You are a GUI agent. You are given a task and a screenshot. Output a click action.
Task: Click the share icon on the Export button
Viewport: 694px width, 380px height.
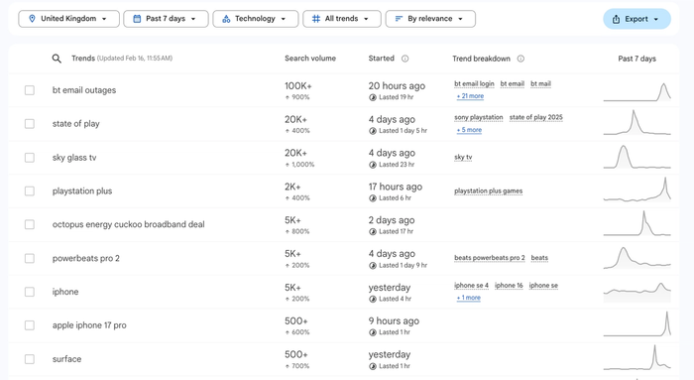click(x=616, y=19)
